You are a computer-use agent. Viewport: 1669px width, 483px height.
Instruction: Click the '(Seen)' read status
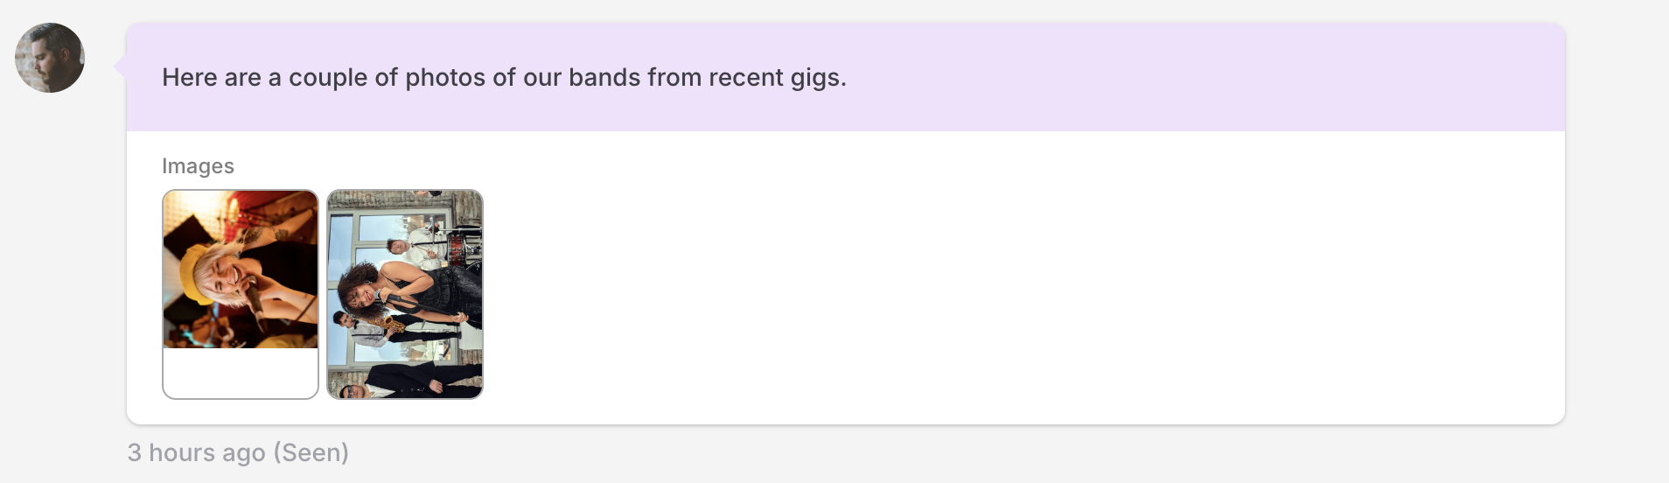[x=311, y=452]
